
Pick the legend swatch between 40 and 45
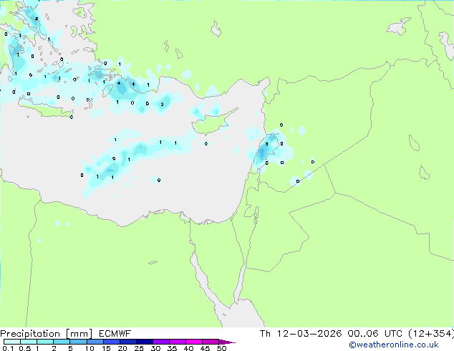tap(194, 342)
